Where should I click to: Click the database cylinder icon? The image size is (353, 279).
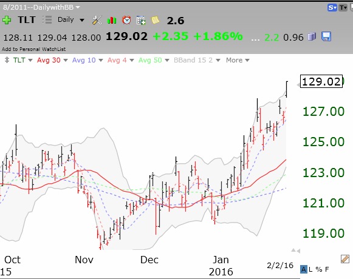coord(312,36)
